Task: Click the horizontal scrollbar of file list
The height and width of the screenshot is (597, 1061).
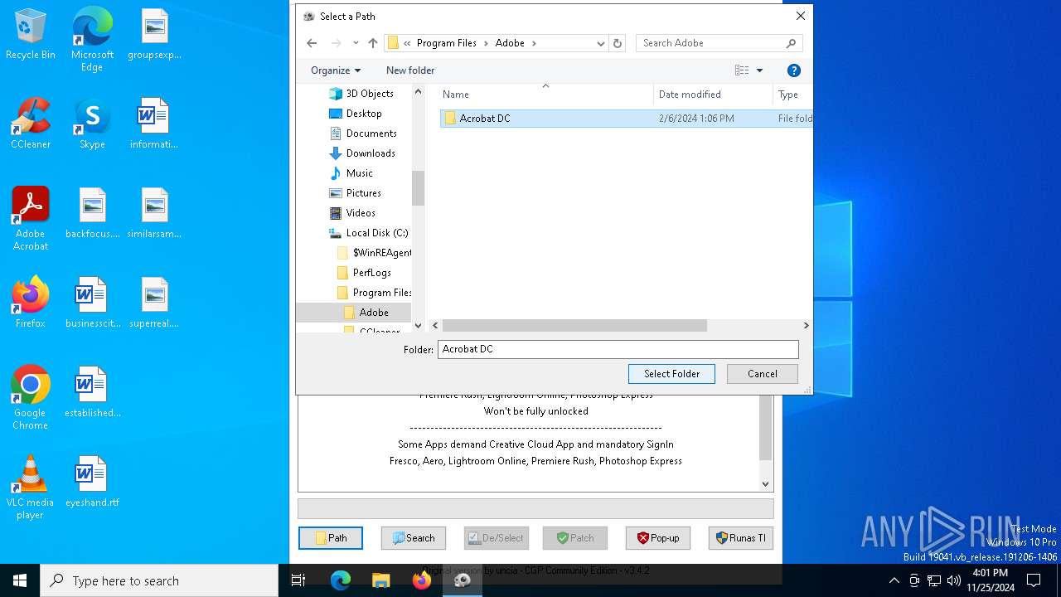Action: coord(574,326)
